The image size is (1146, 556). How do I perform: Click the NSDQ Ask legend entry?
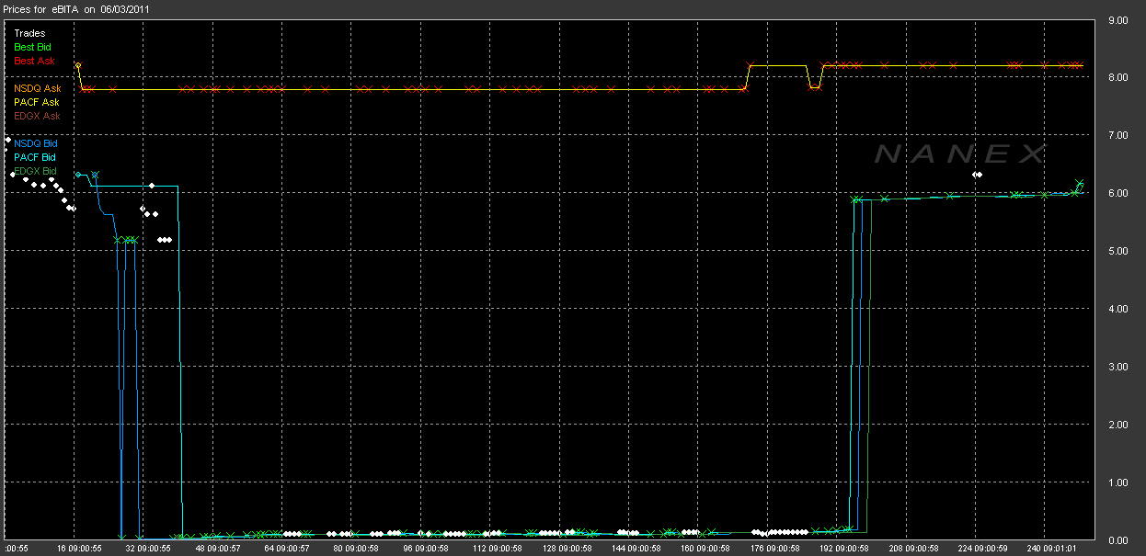pos(37,88)
